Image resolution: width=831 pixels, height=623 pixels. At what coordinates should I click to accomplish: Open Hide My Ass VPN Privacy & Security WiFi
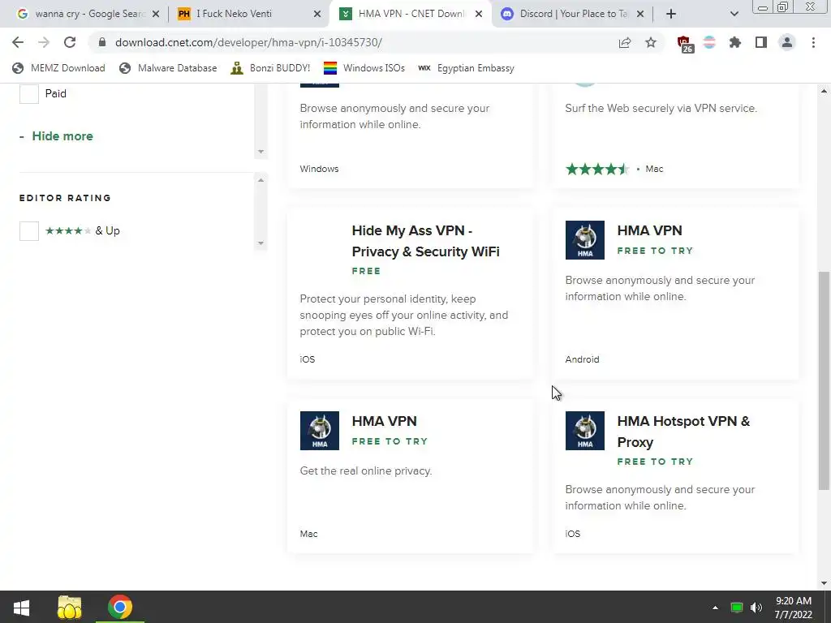425,241
